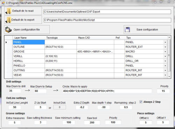
Task: Click the Saw tool field showing 200
Action: click(x=92, y=122)
